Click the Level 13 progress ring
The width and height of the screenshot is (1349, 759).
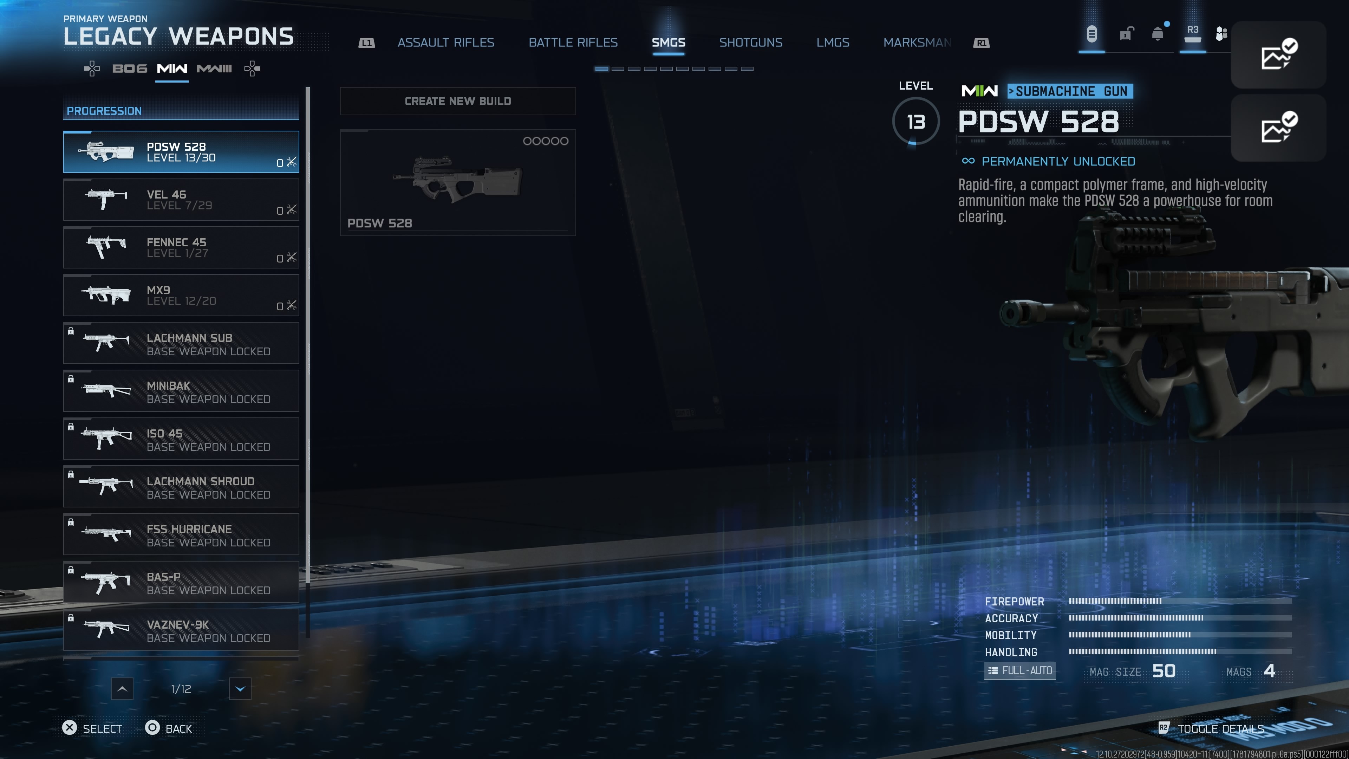click(916, 122)
